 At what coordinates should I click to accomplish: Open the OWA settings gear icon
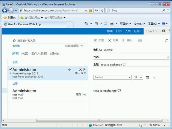(163, 31)
